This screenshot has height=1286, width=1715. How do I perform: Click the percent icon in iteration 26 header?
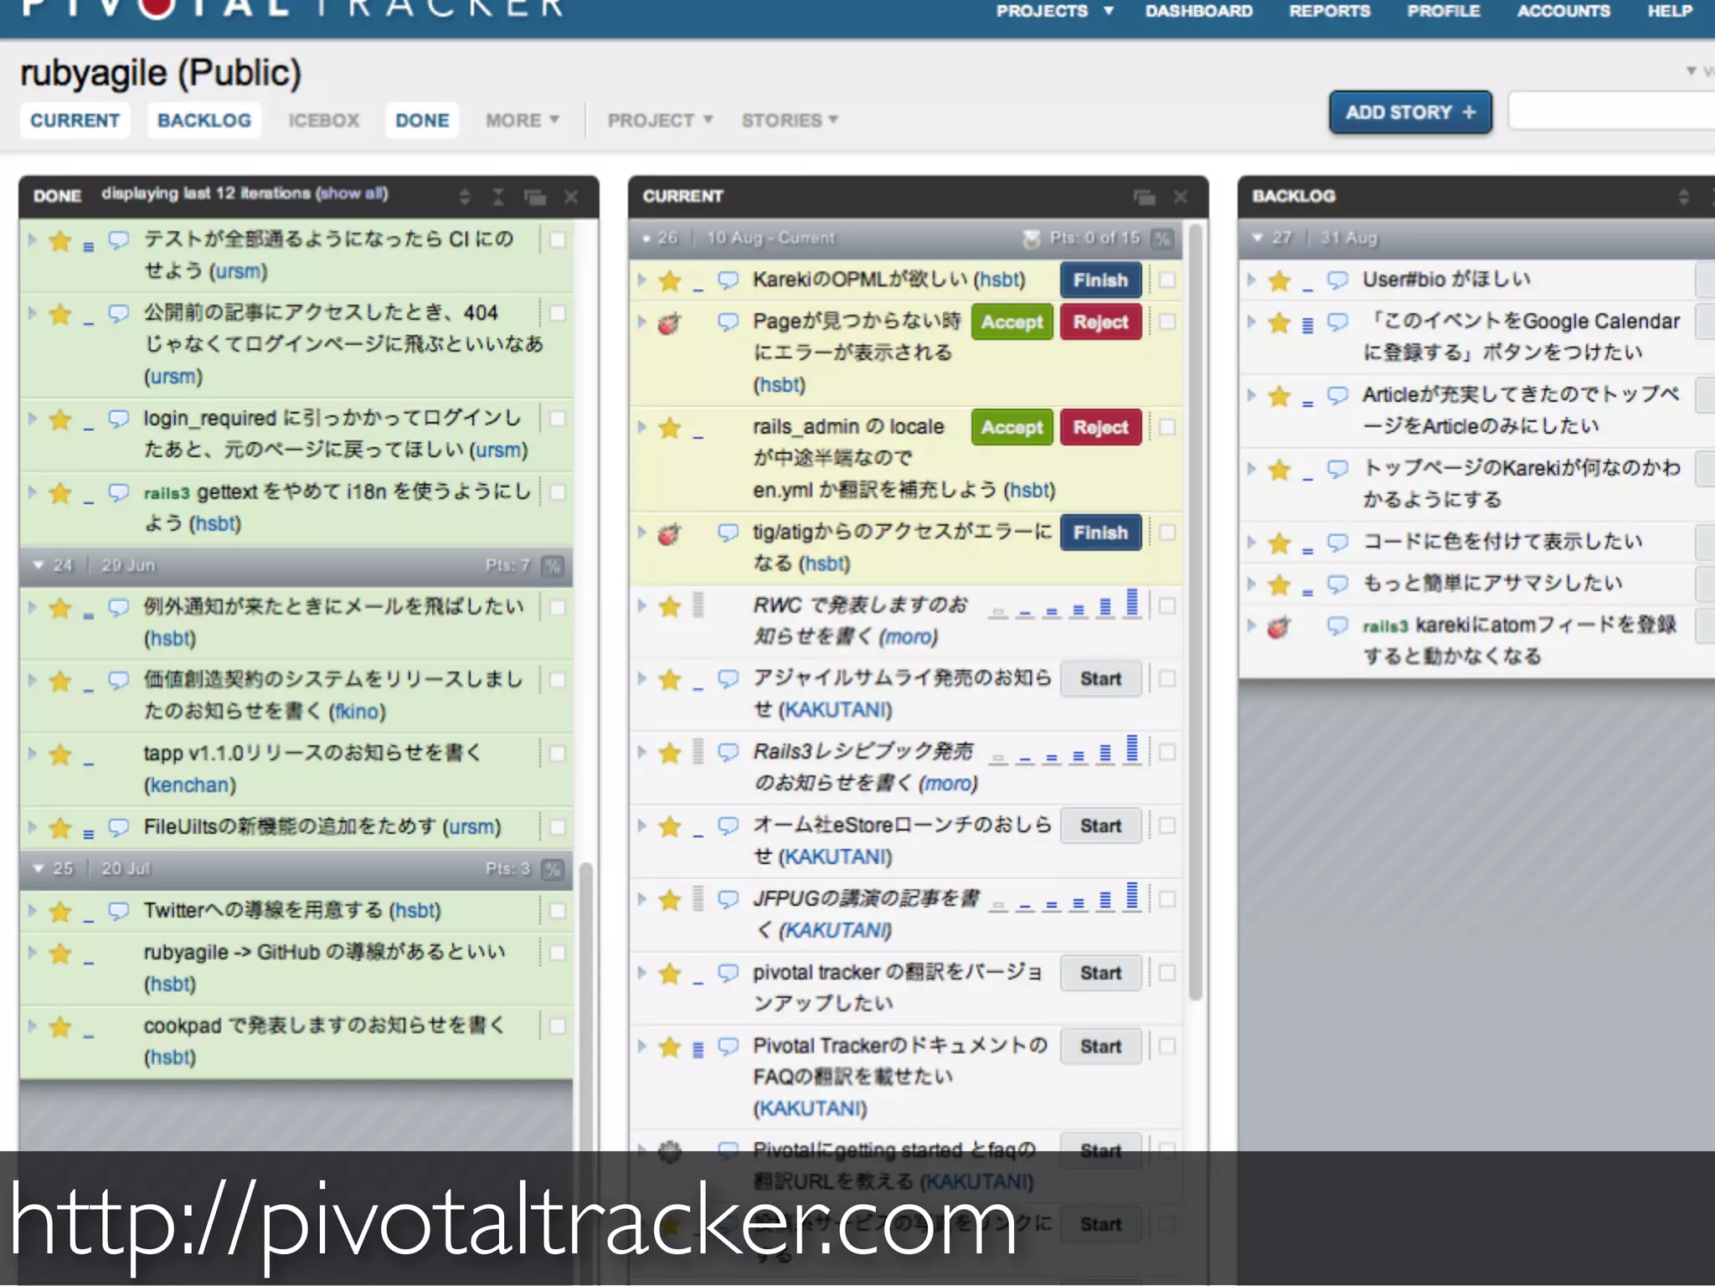coord(1161,239)
